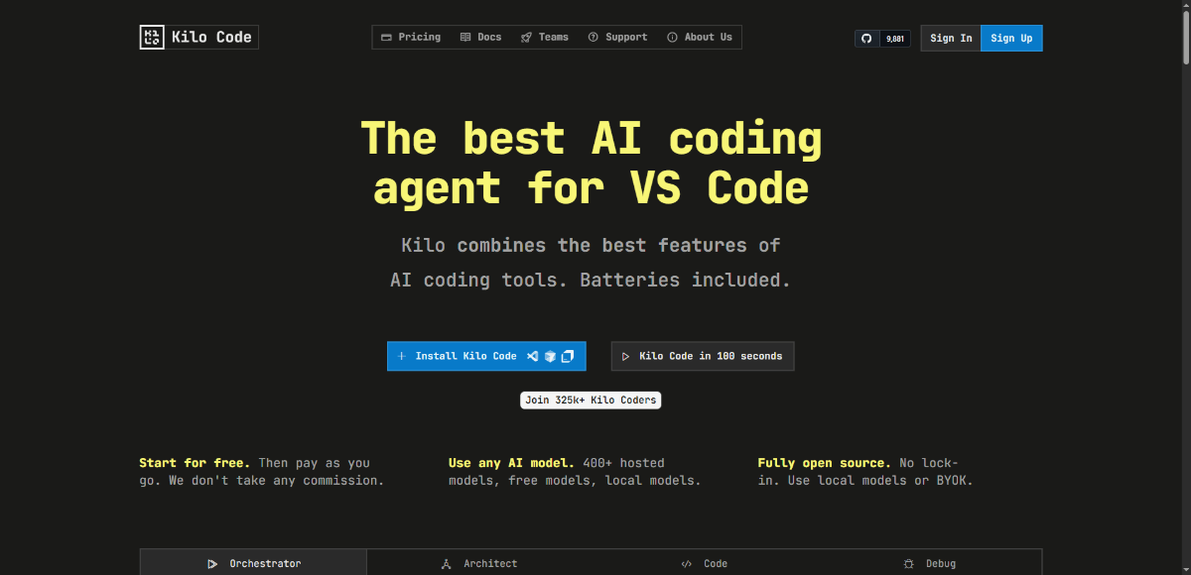The width and height of the screenshot is (1191, 575).
Task: Click 'Use local models or BYOK.' text
Action: point(880,481)
